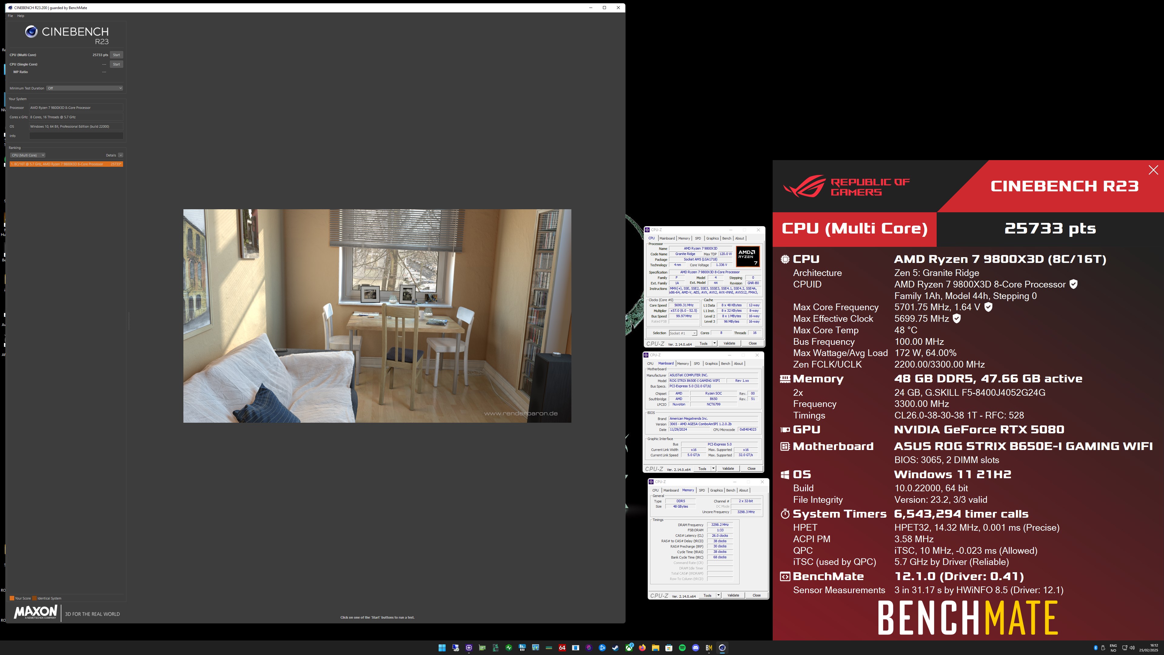Screen dimensions: 1164x655
Task: Click the verified shield beside CPUID value
Action: (x=1074, y=284)
